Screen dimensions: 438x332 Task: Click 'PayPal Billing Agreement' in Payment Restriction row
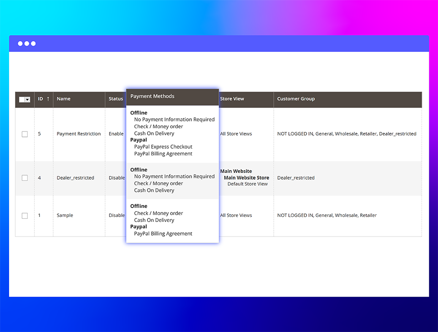click(x=163, y=154)
